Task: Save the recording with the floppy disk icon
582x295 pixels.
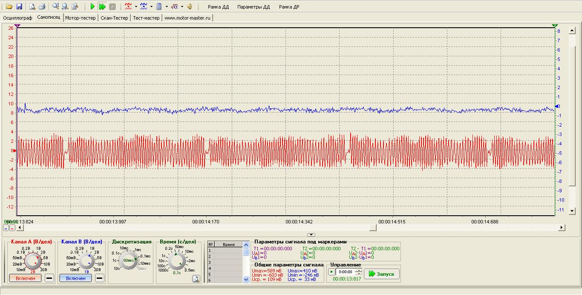Action: [x=19, y=7]
